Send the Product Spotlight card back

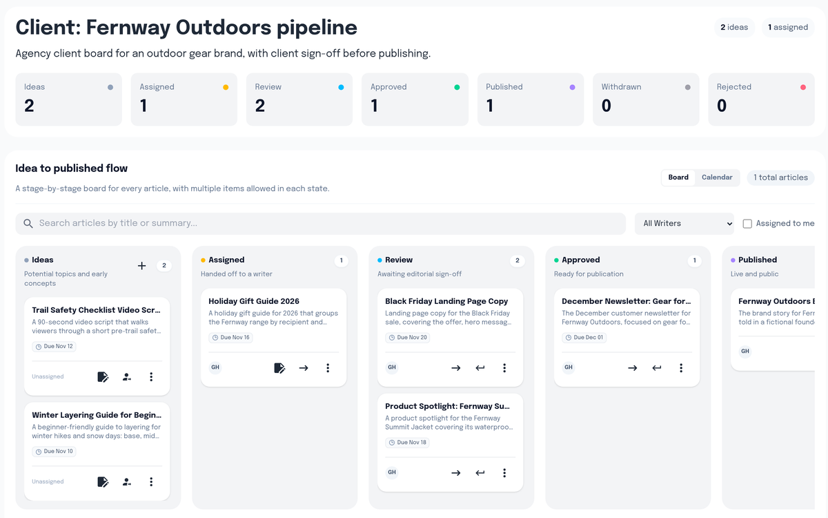click(480, 473)
